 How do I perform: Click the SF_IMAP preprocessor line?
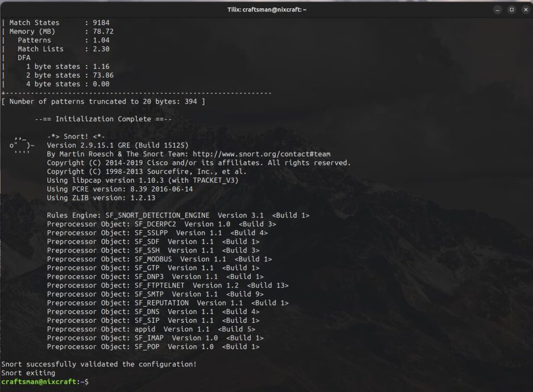(155, 338)
